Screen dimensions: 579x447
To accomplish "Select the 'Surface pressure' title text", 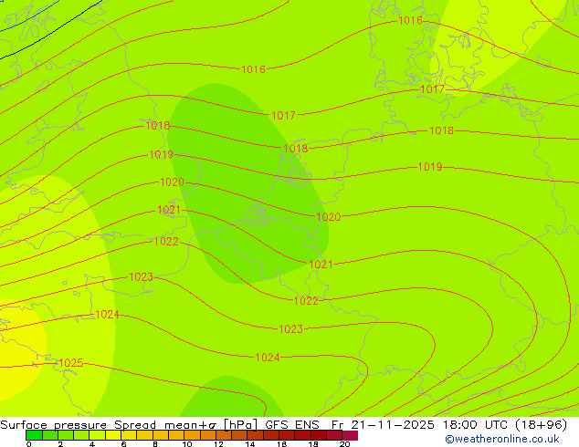I will coord(53,425).
